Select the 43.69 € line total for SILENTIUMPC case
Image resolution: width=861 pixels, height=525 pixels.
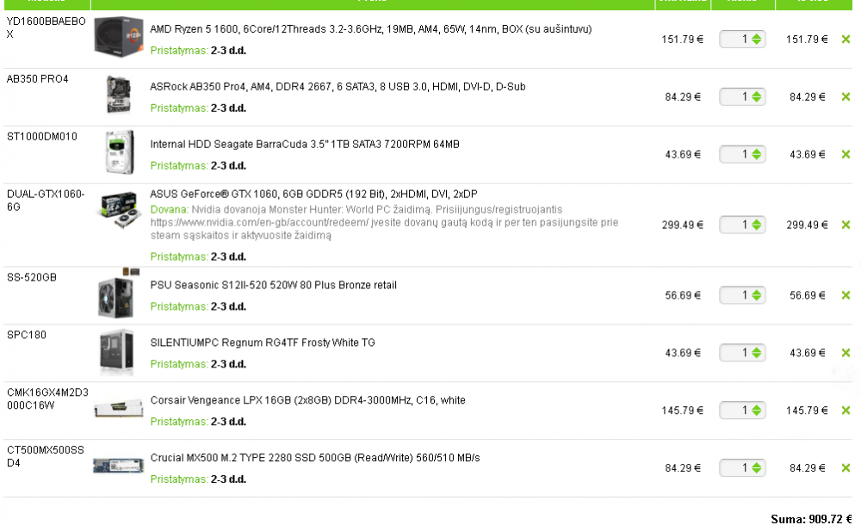click(x=808, y=353)
